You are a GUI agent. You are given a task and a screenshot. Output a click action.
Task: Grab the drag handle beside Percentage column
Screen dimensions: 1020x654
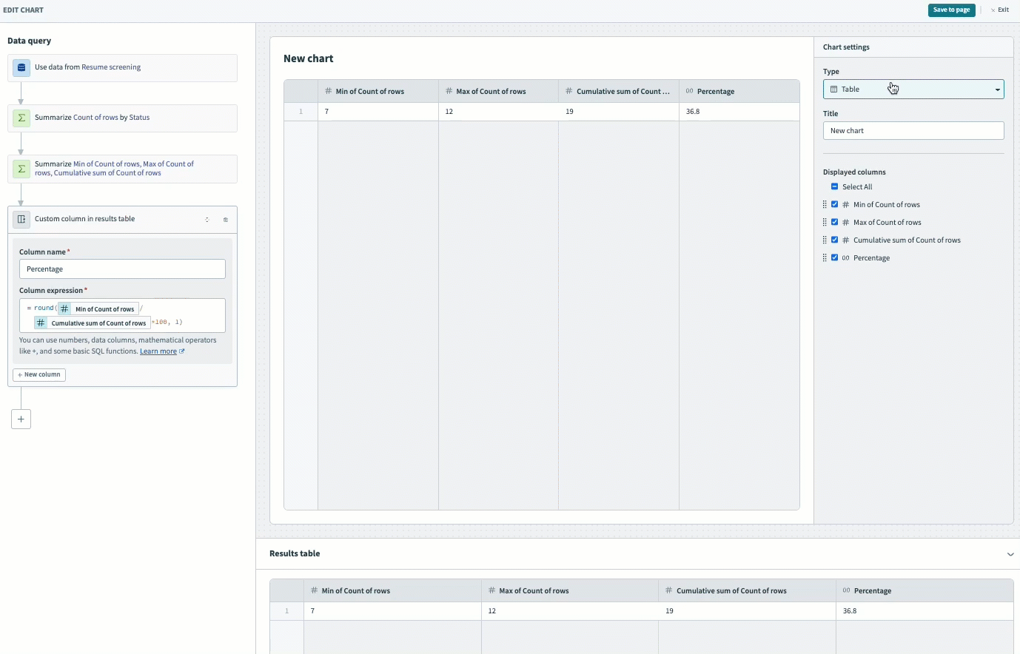(x=825, y=257)
